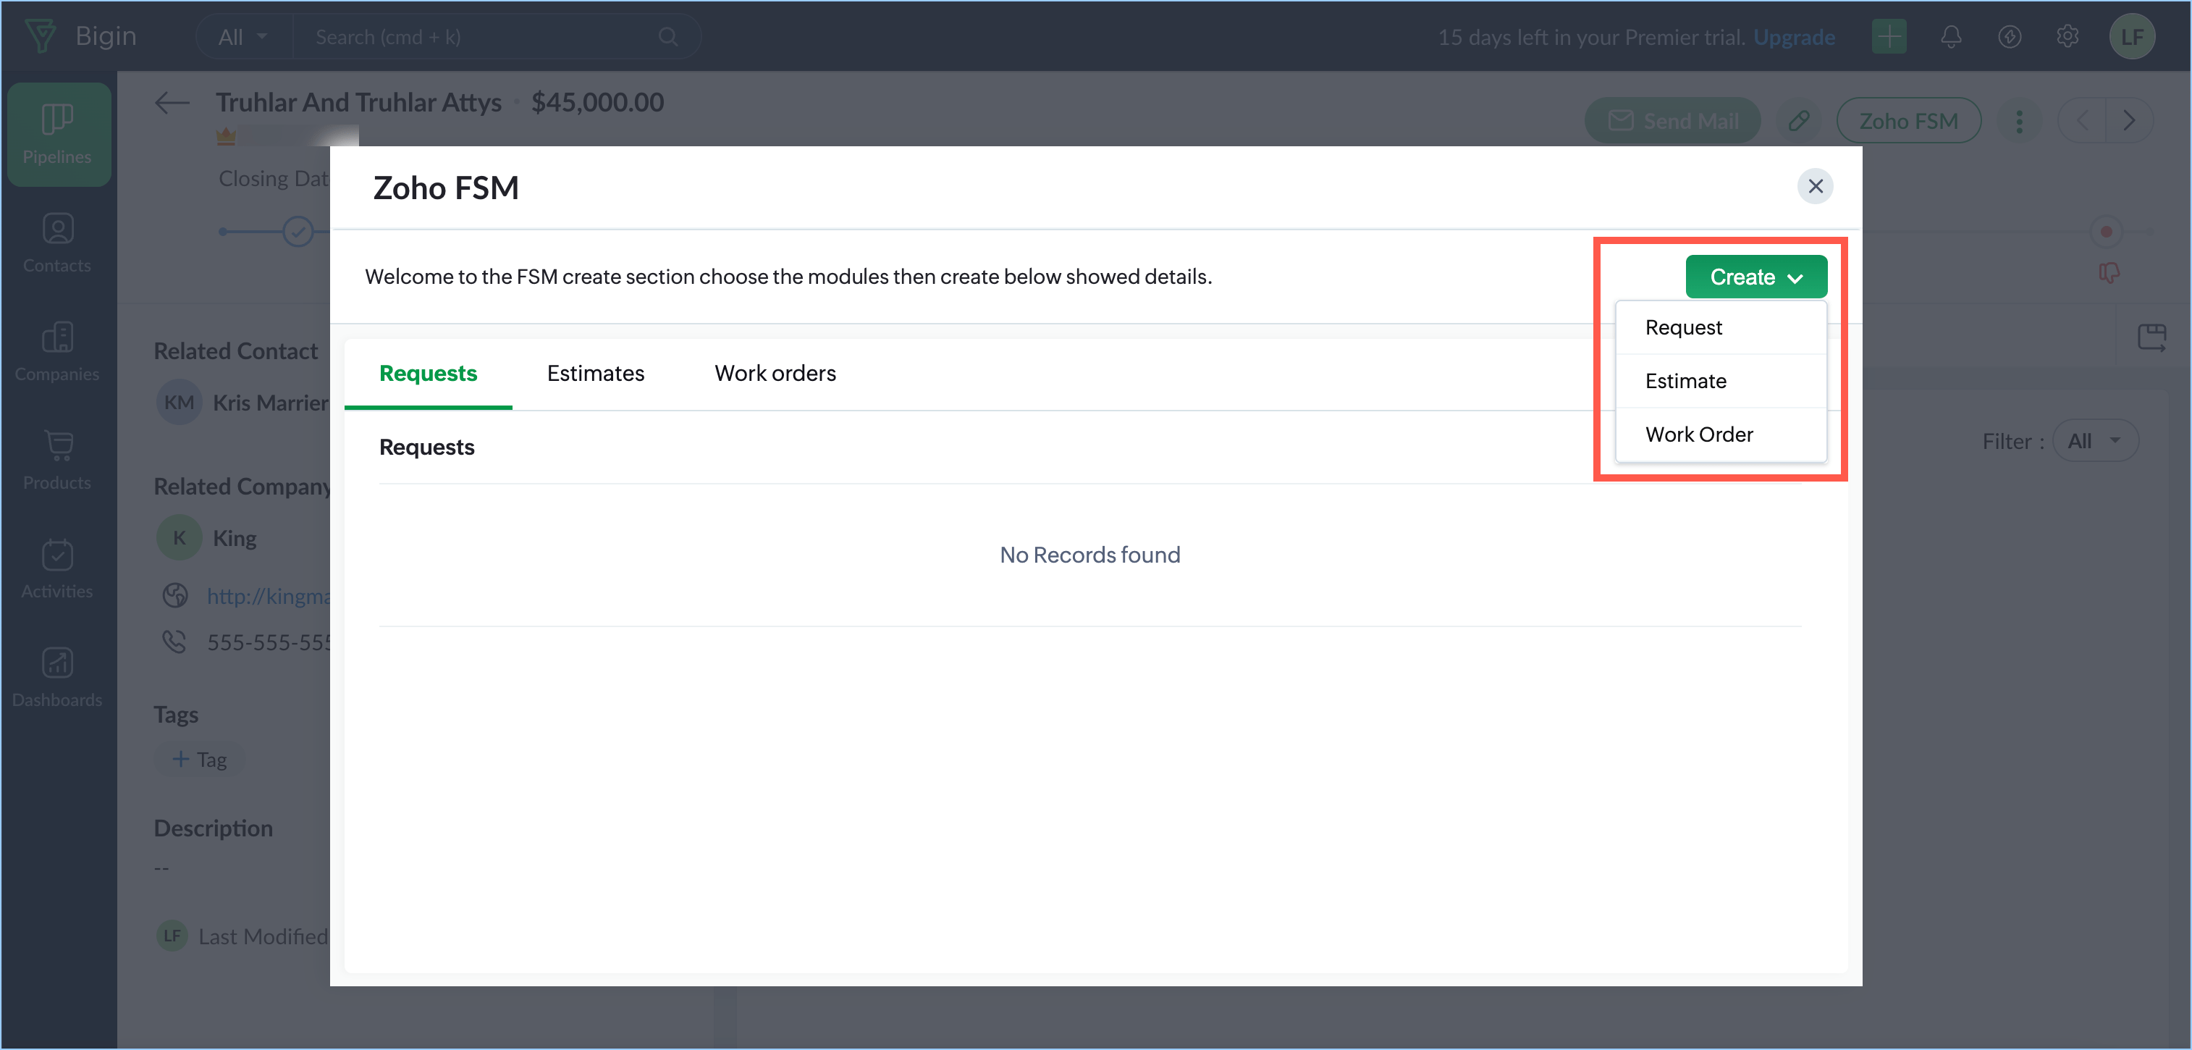This screenshot has height=1050, width=2192.
Task: Choose Request from Create menu
Action: point(1721,327)
